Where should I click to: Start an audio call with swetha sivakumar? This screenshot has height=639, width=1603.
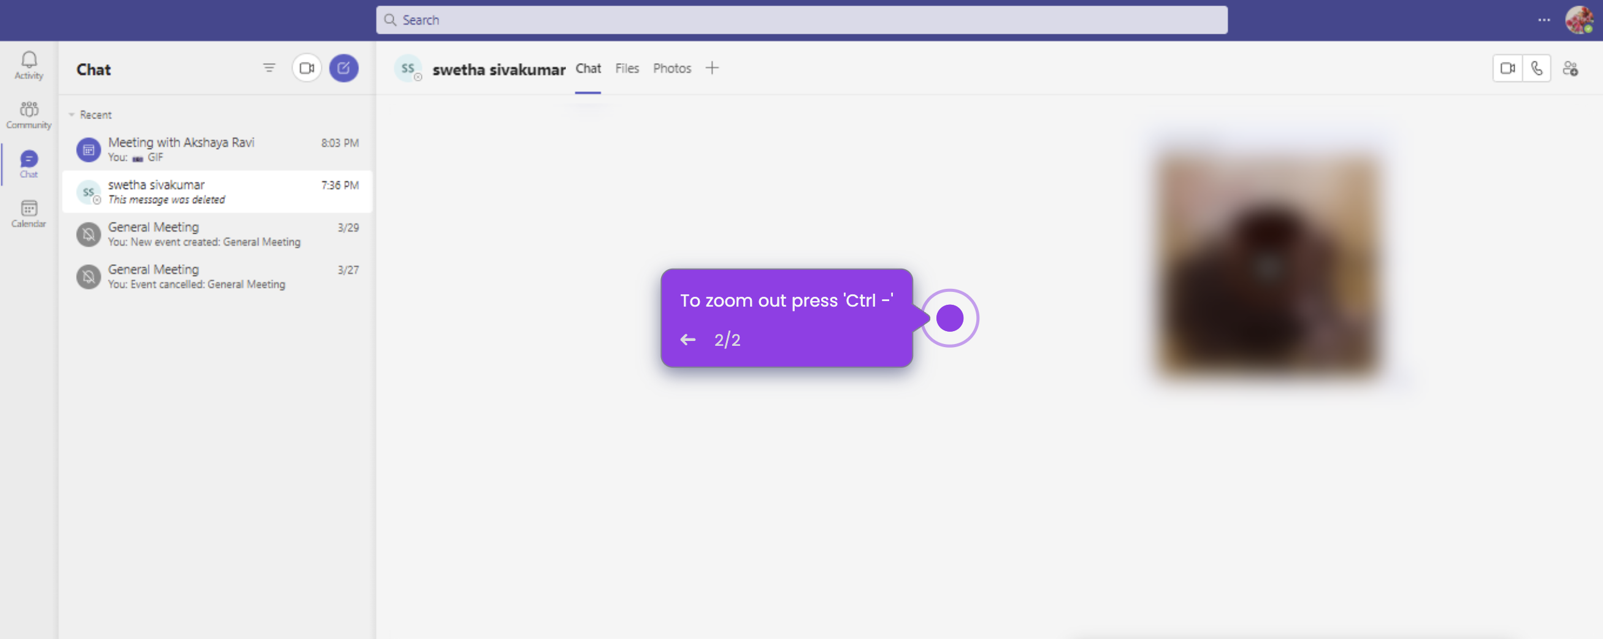1537,69
